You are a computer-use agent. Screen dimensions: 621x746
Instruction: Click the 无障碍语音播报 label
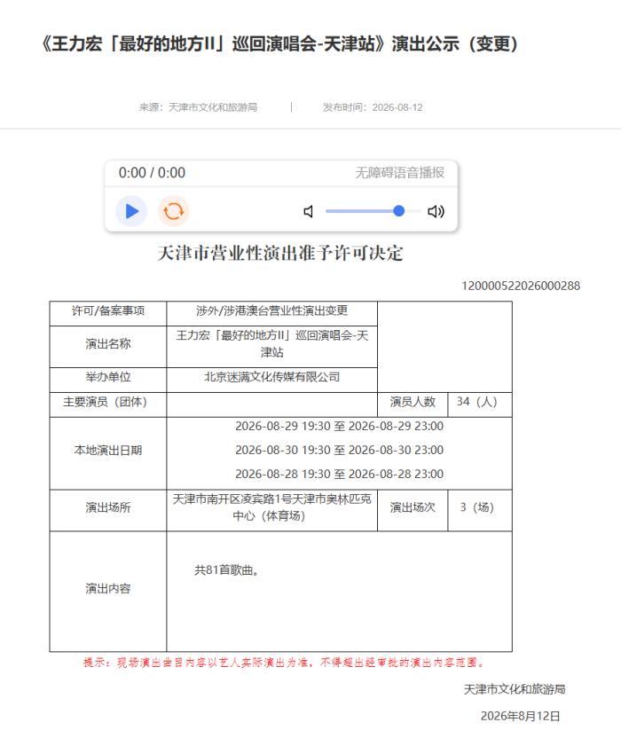click(x=400, y=172)
